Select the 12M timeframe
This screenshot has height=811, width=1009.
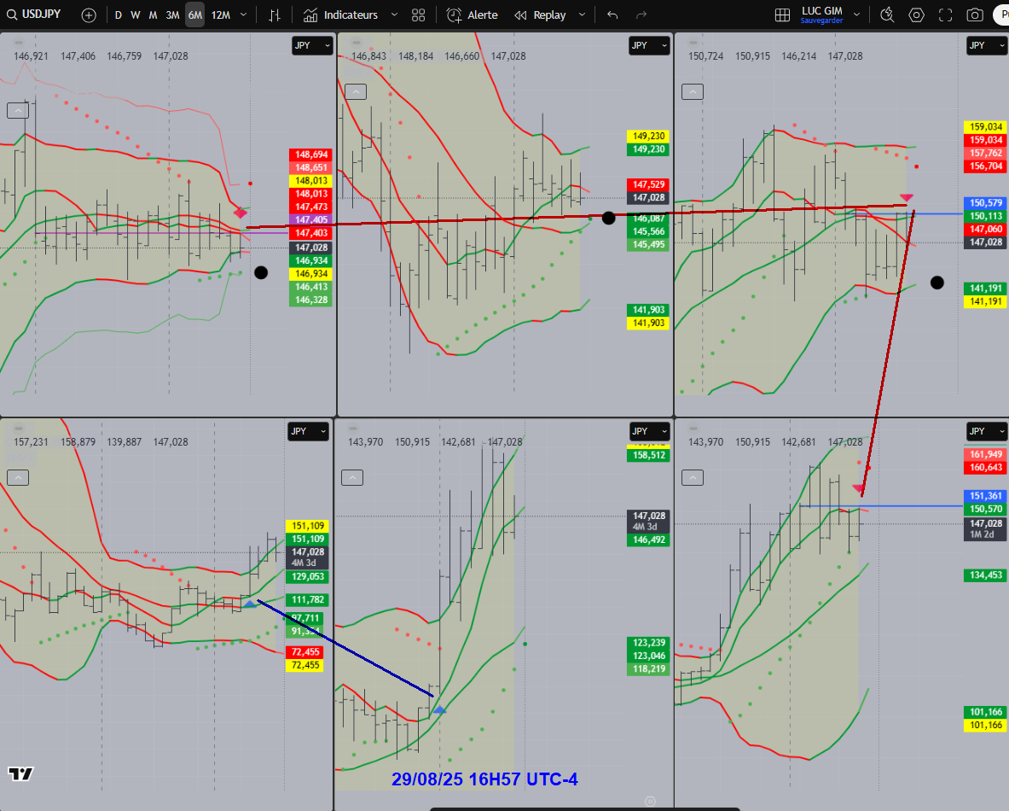[x=221, y=15]
